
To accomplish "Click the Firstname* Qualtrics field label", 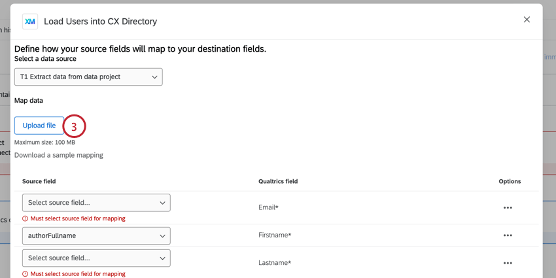I will pos(275,235).
